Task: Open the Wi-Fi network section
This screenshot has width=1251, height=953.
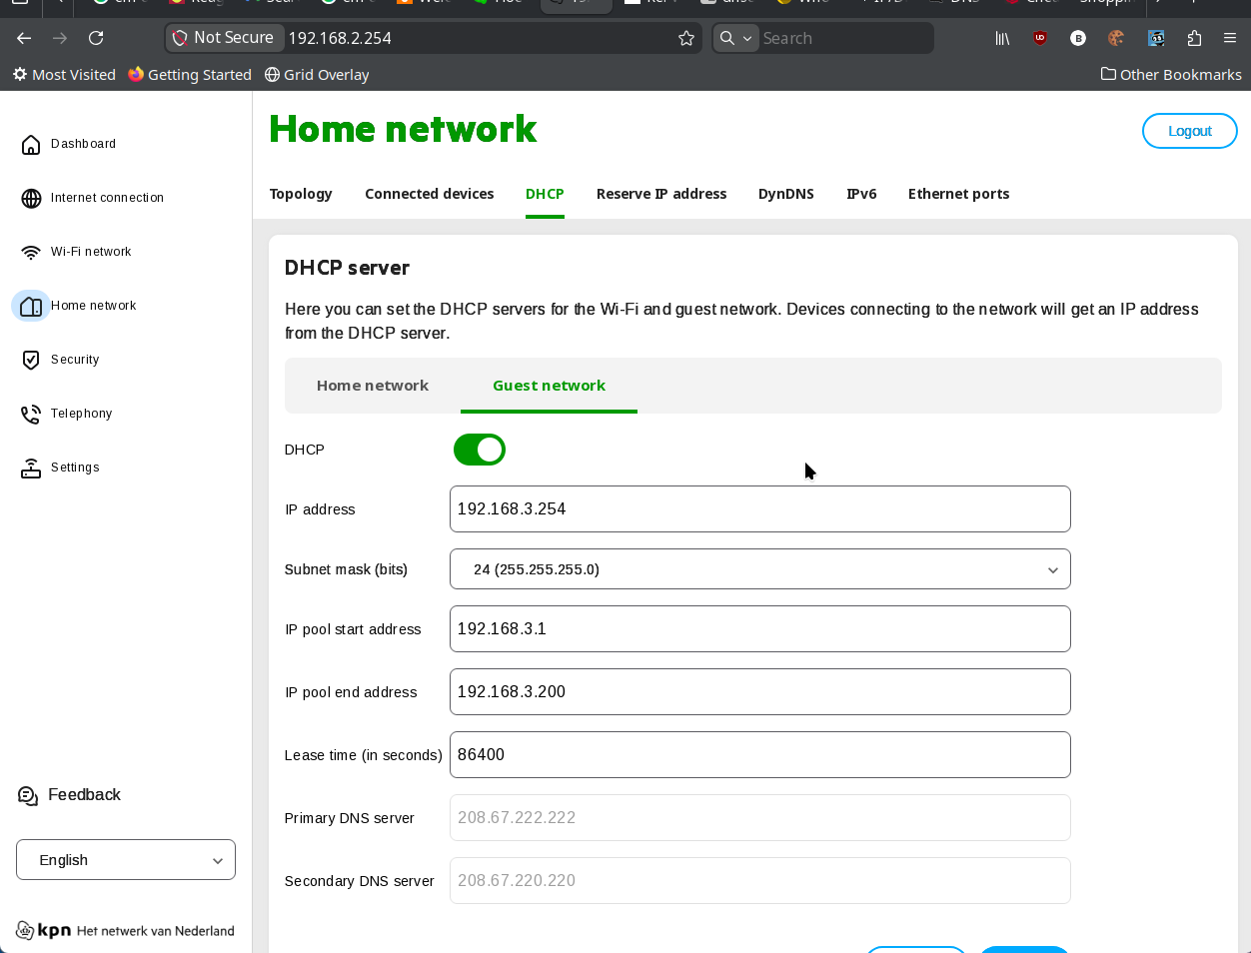Action: (91, 252)
